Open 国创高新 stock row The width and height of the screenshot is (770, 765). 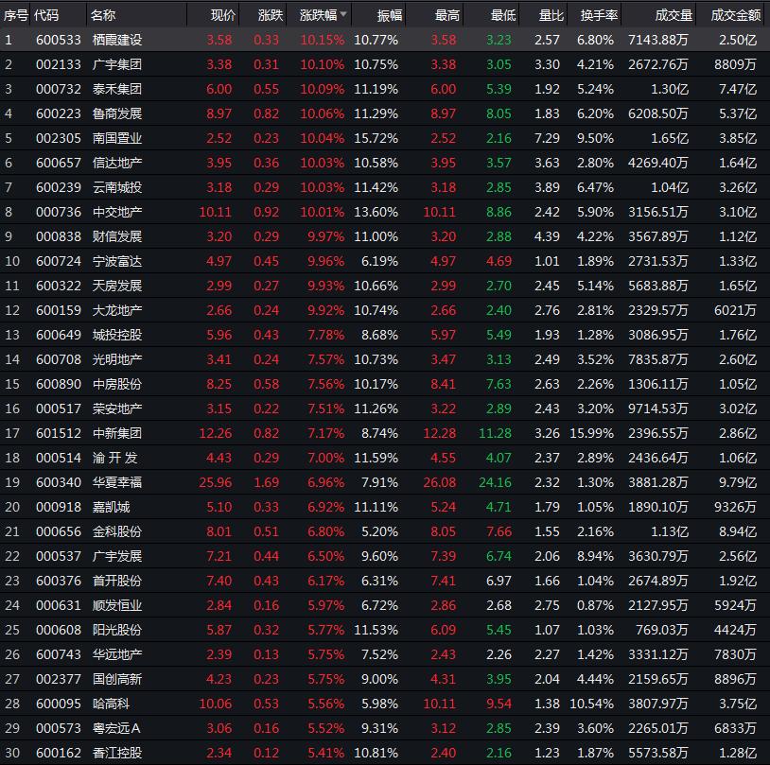(385, 679)
